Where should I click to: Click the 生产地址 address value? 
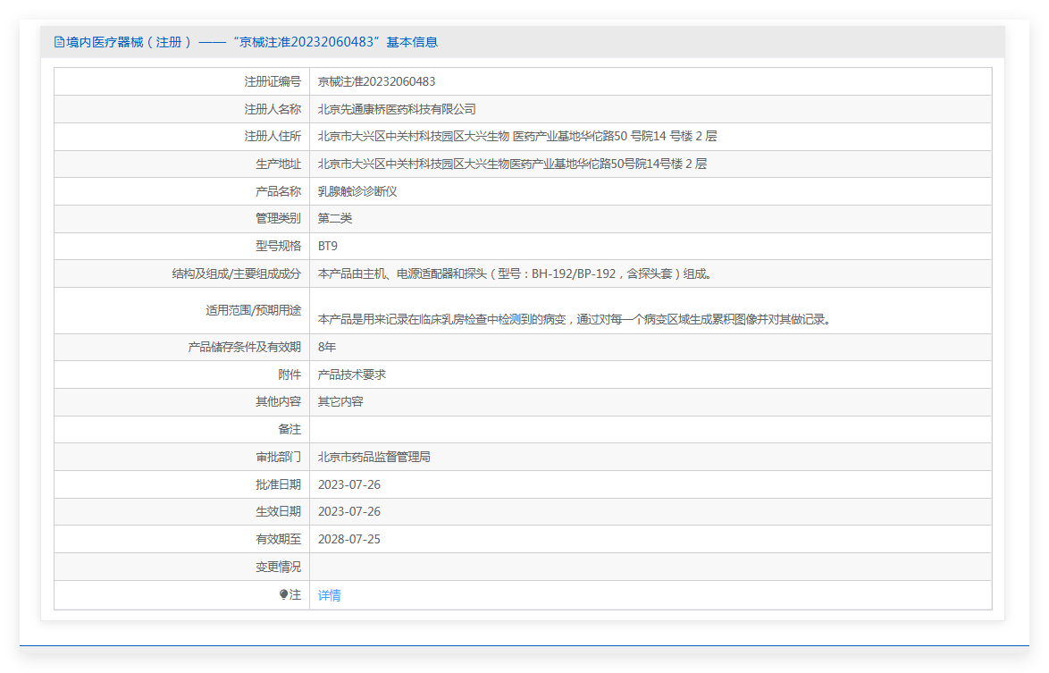[x=512, y=164]
